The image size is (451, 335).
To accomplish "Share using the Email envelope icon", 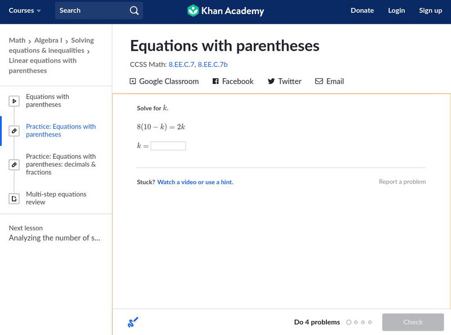I will (x=320, y=81).
